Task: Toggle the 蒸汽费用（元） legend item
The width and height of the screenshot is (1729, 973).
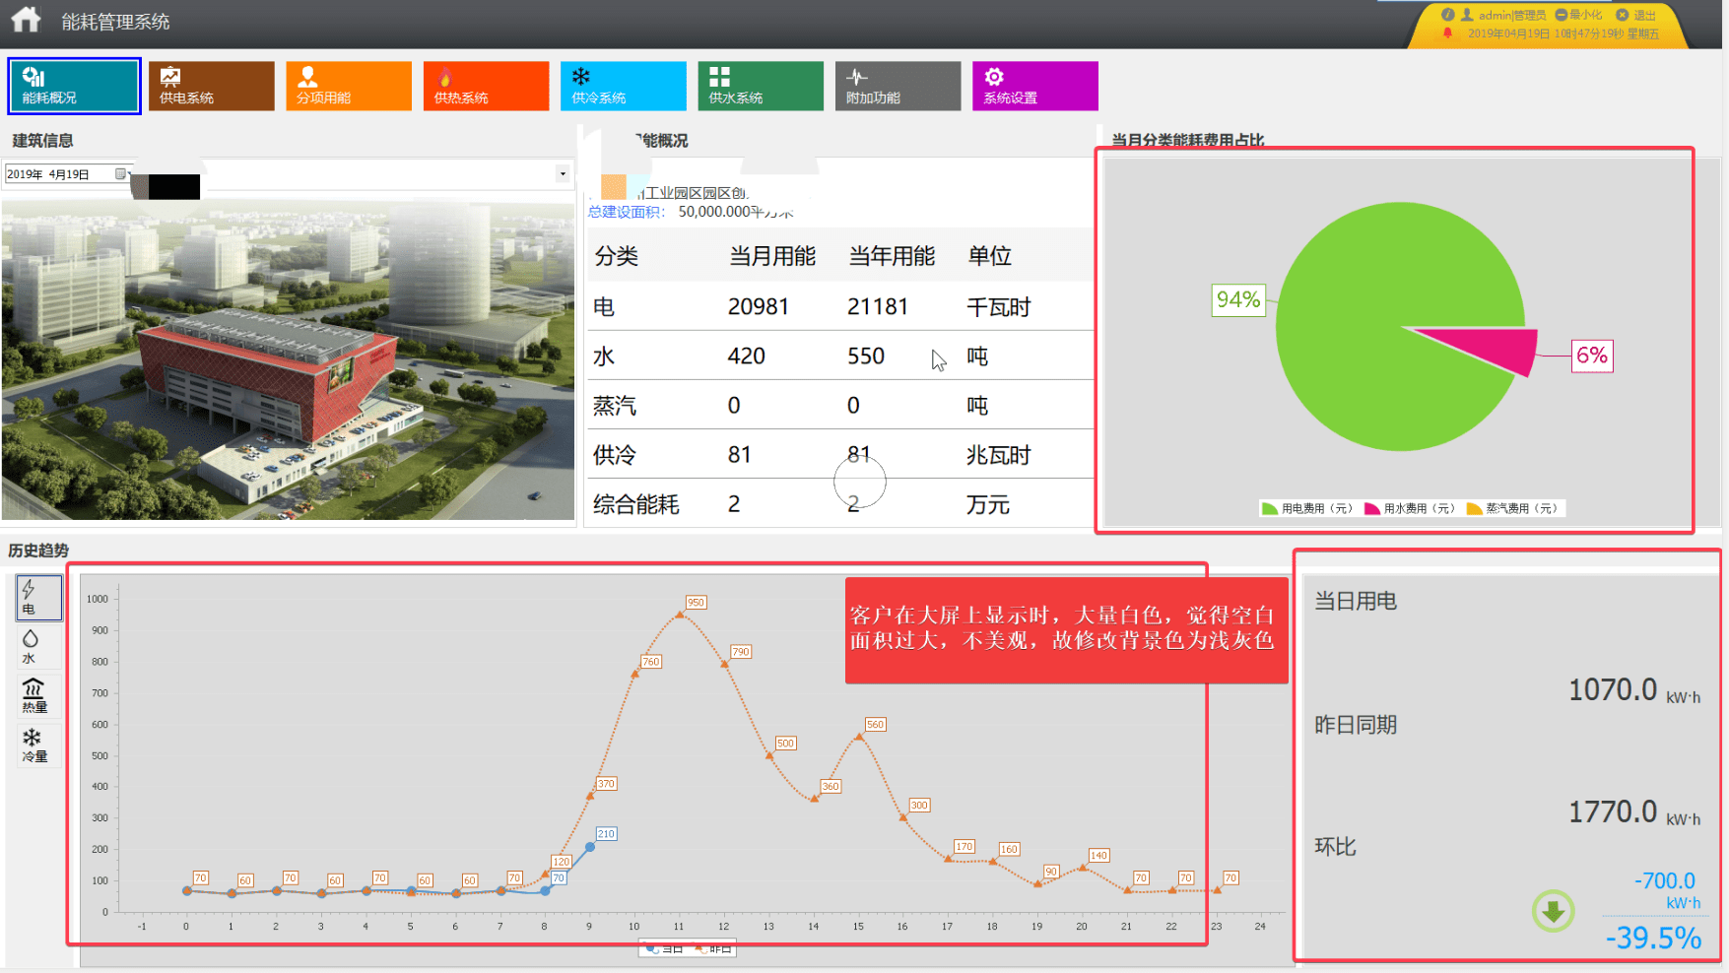Action: click(x=1512, y=508)
